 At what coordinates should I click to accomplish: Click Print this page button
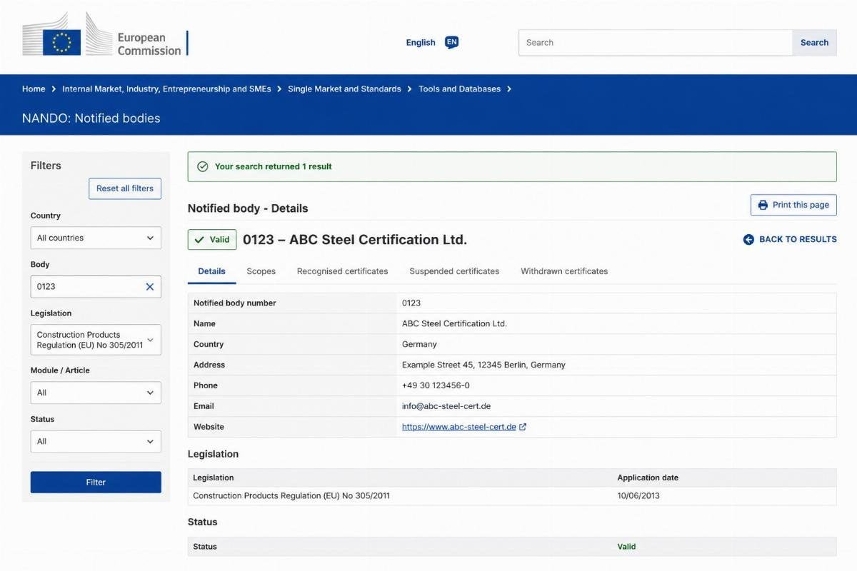[x=793, y=205]
